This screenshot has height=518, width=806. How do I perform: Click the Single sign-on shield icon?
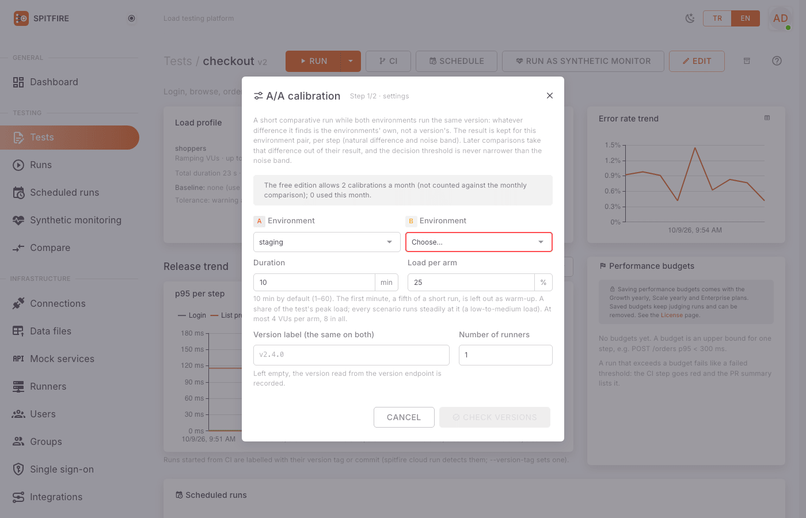(x=18, y=469)
